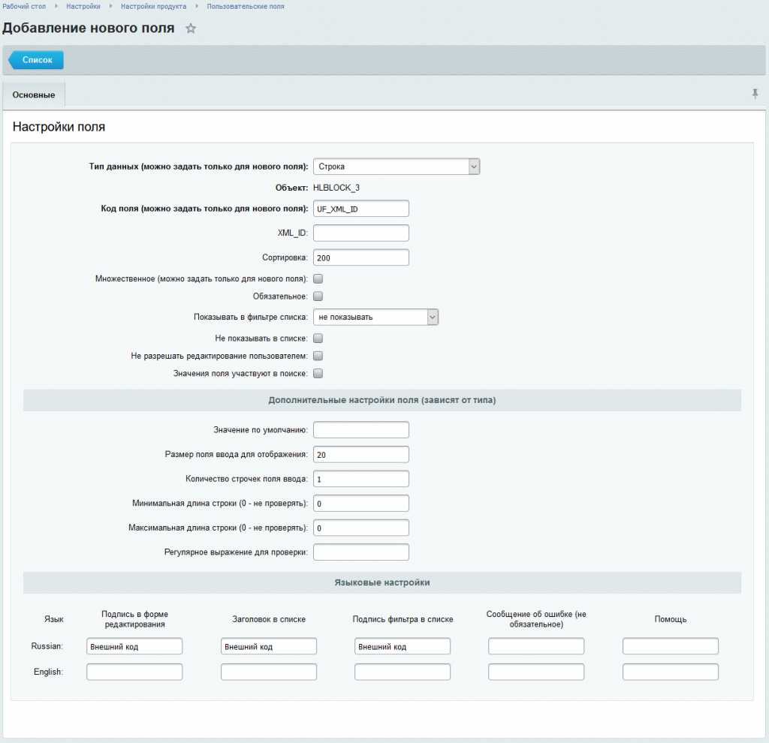Viewport: 769px width, 743px height.
Task: Click the Максимальная длина строки field
Action: point(361,528)
